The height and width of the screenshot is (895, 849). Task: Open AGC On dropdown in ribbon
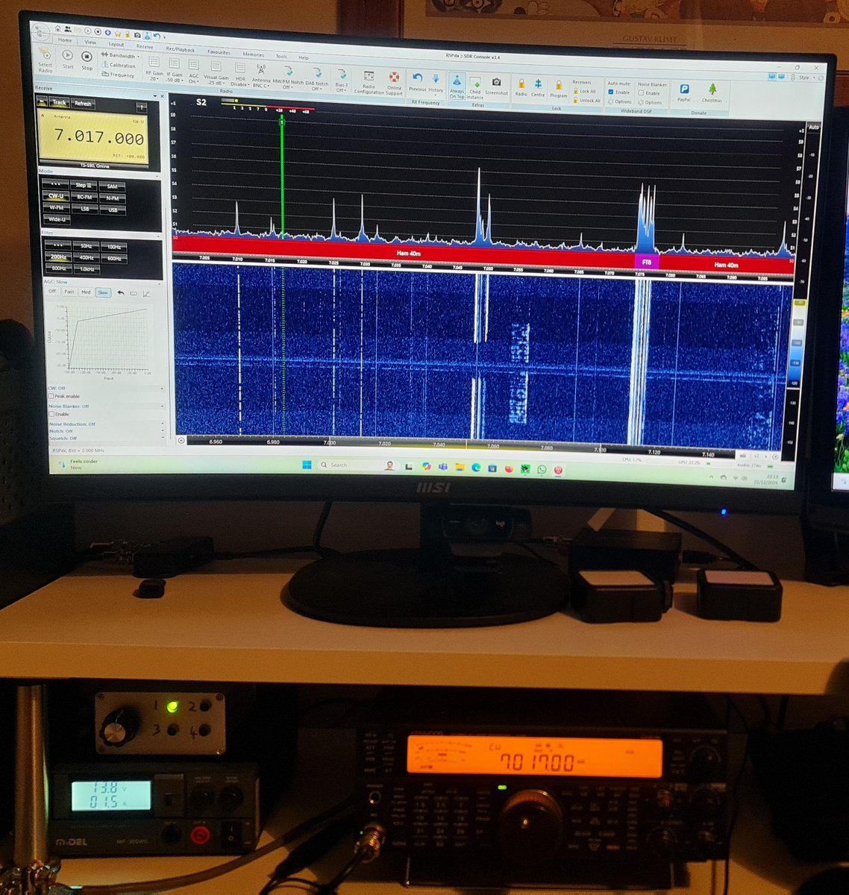[193, 72]
